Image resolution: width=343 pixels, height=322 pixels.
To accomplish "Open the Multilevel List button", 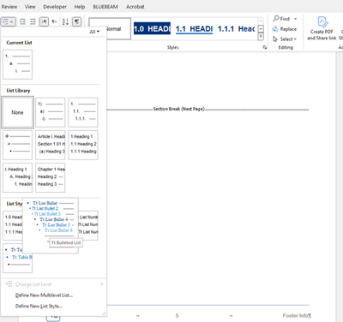I will click(x=8, y=21).
